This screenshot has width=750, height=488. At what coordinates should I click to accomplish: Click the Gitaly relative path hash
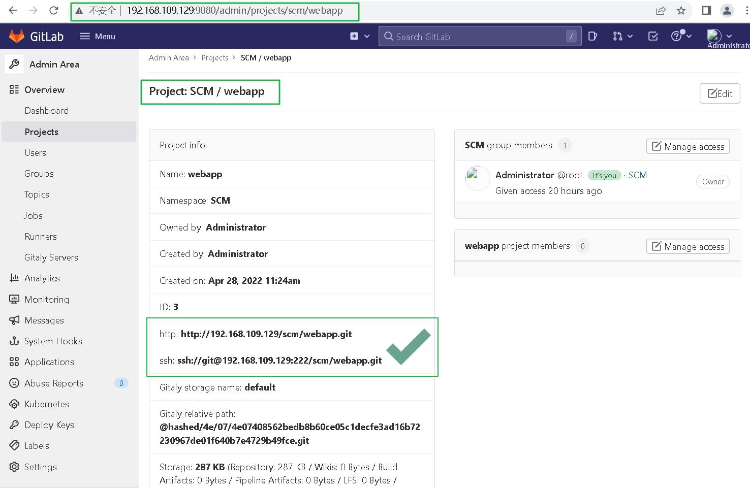(x=290, y=434)
